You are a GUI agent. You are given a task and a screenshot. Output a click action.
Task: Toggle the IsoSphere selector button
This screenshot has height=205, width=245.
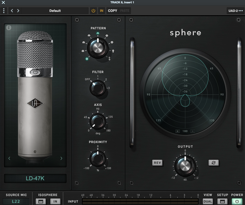41,201
